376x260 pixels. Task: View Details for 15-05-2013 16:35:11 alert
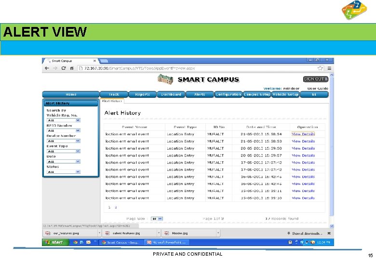pos(303,191)
